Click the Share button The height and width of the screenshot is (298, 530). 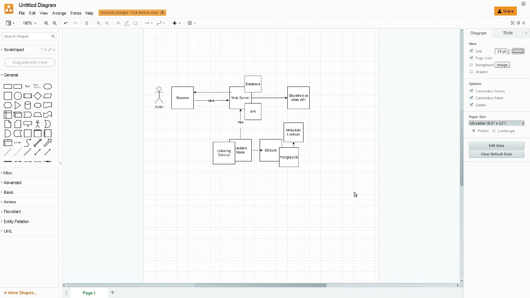pos(506,11)
